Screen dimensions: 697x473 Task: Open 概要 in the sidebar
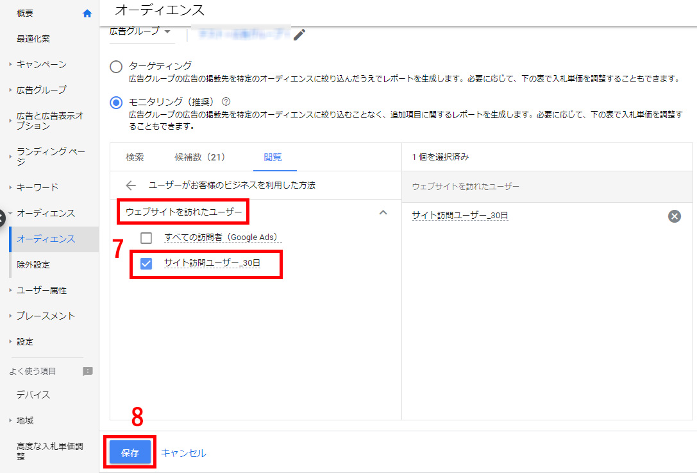tap(25, 13)
